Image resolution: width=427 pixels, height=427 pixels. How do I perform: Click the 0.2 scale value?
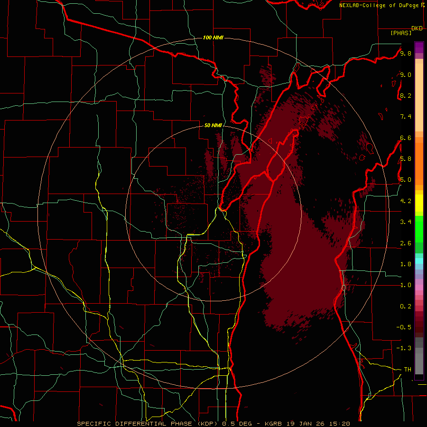[406, 306]
